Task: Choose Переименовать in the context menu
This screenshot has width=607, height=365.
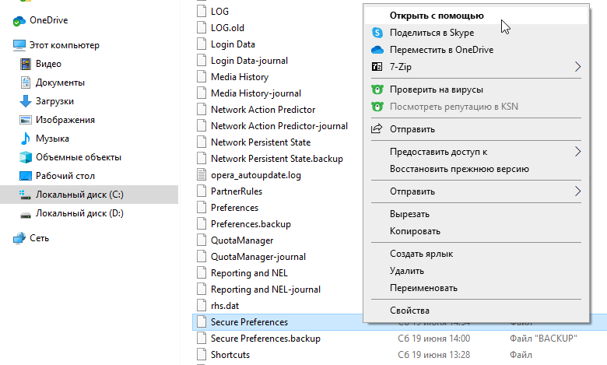Action: coord(423,288)
